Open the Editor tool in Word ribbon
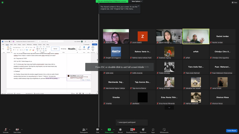 [88, 48]
